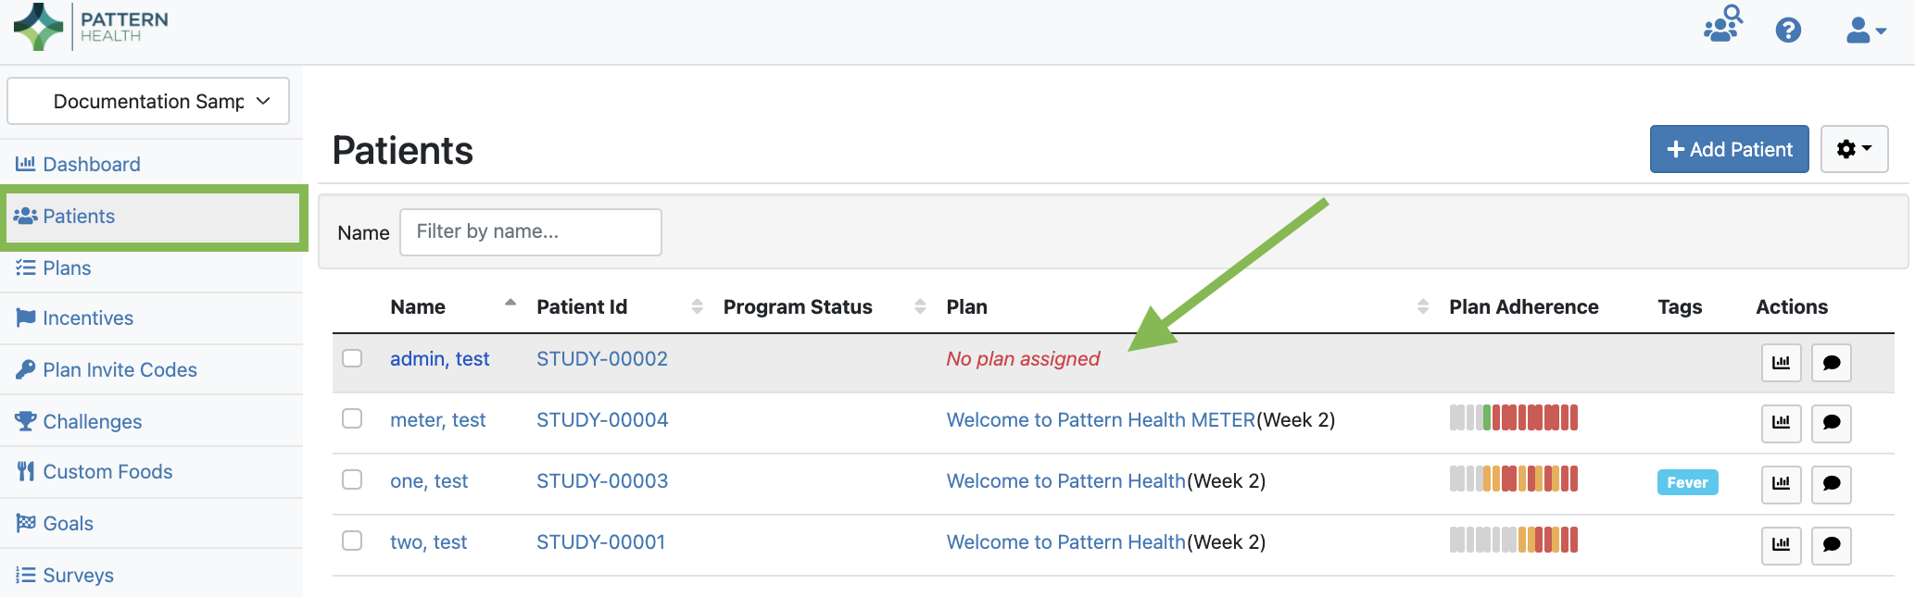The height and width of the screenshot is (597, 1915).
Task: Click the chart icon for one, test
Action: tap(1781, 484)
